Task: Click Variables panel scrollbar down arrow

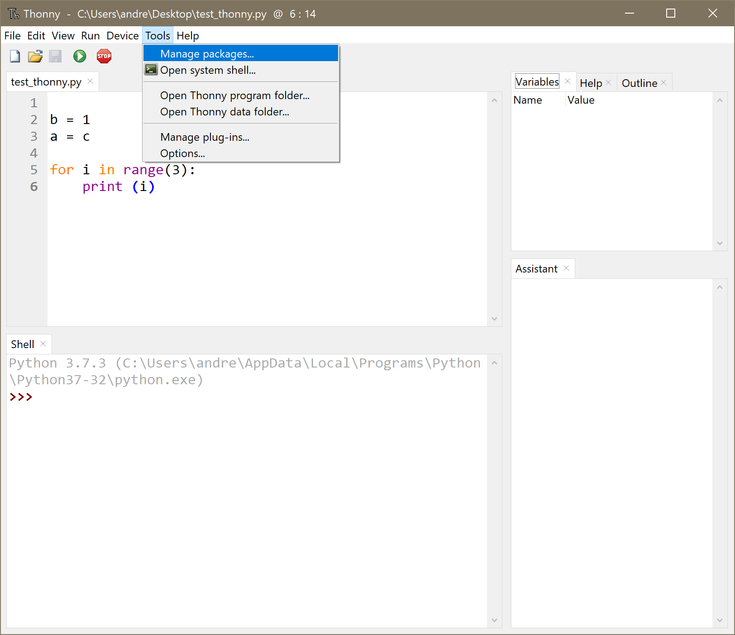Action: point(720,243)
